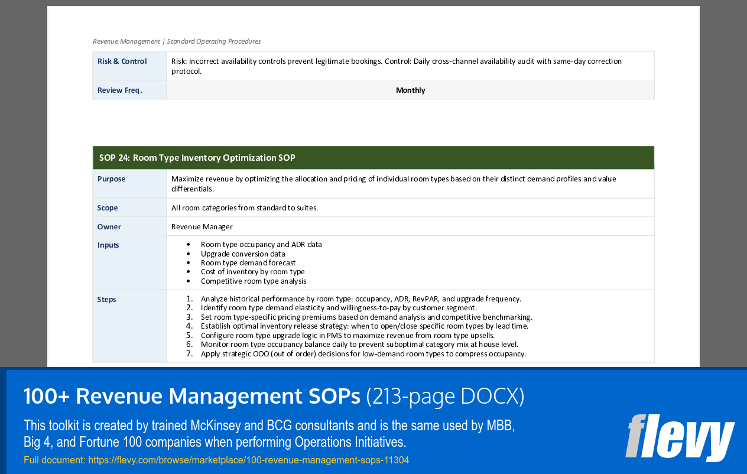The height and width of the screenshot is (474, 747).
Task: Click the Revenue Management header text
Action: pos(176,41)
